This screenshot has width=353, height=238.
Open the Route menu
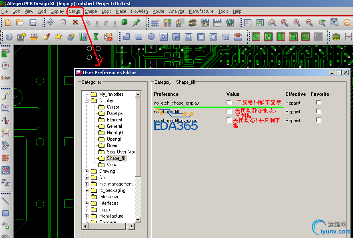coord(158,11)
